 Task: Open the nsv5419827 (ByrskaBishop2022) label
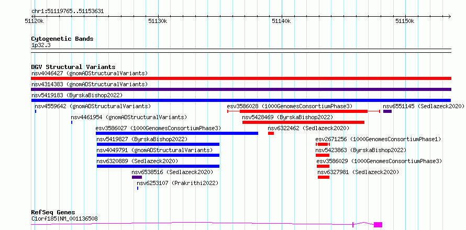pos(142,139)
